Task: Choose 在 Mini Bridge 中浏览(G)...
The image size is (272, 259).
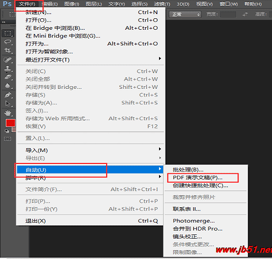Action: [90, 36]
